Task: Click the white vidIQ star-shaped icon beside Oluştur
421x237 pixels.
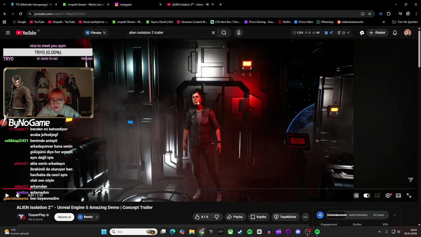Action: pyautogui.click(x=362, y=33)
